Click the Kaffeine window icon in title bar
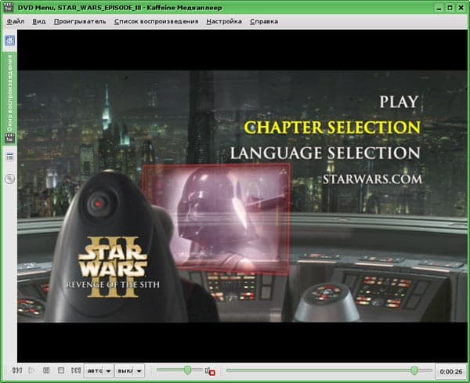This screenshot has height=383, width=470. click(x=9, y=8)
